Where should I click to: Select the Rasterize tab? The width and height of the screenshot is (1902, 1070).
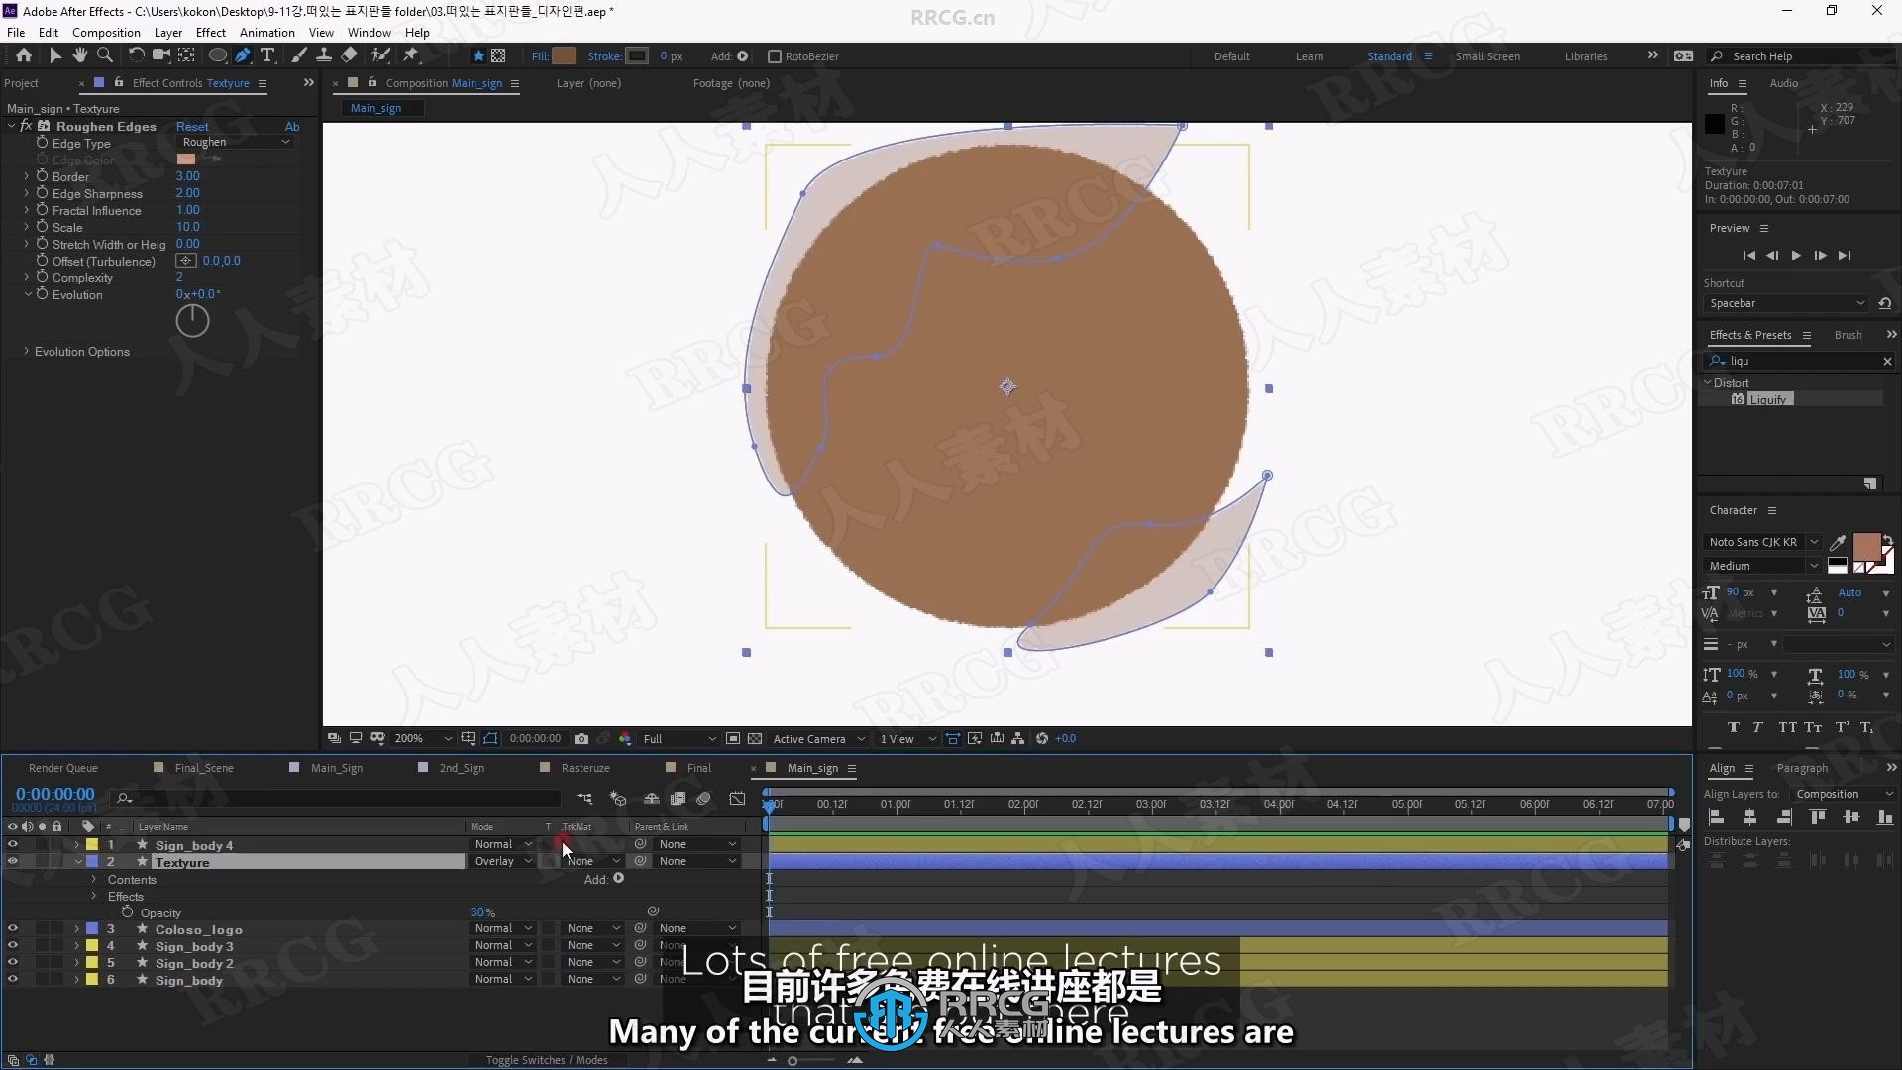pos(583,767)
